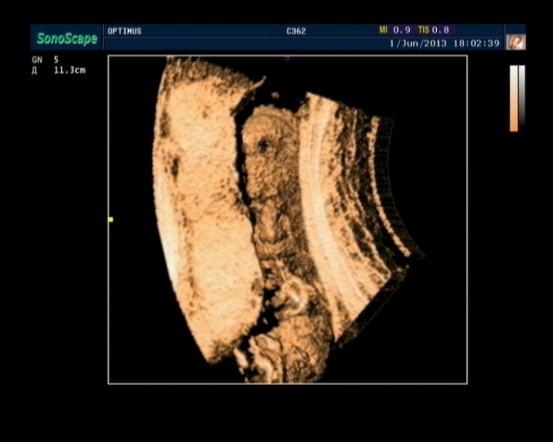Click the SonoScape logo

tap(67, 38)
